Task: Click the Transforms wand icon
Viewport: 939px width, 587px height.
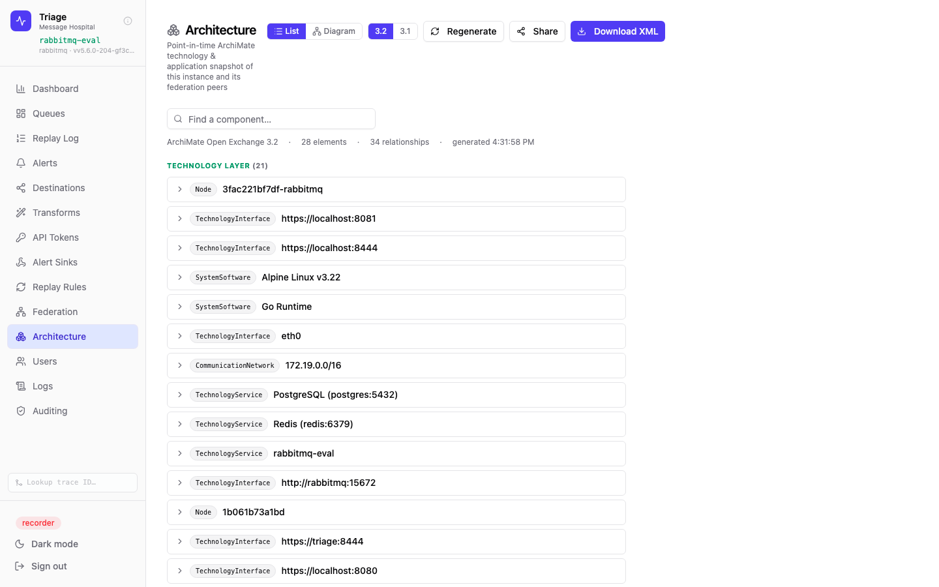Action: (x=21, y=213)
